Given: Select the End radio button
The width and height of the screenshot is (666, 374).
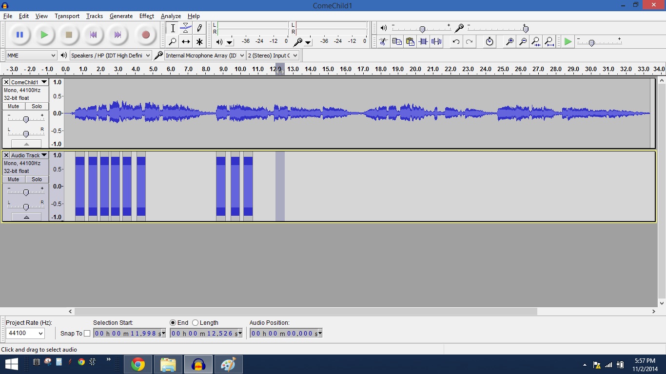Looking at the screenshot, I should click(x=173, y=322).
